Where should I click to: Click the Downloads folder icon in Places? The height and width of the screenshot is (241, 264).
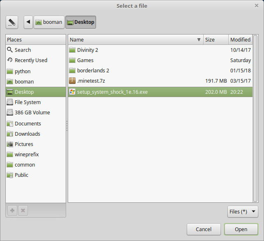pyautogui.click(x=10, y=134)
